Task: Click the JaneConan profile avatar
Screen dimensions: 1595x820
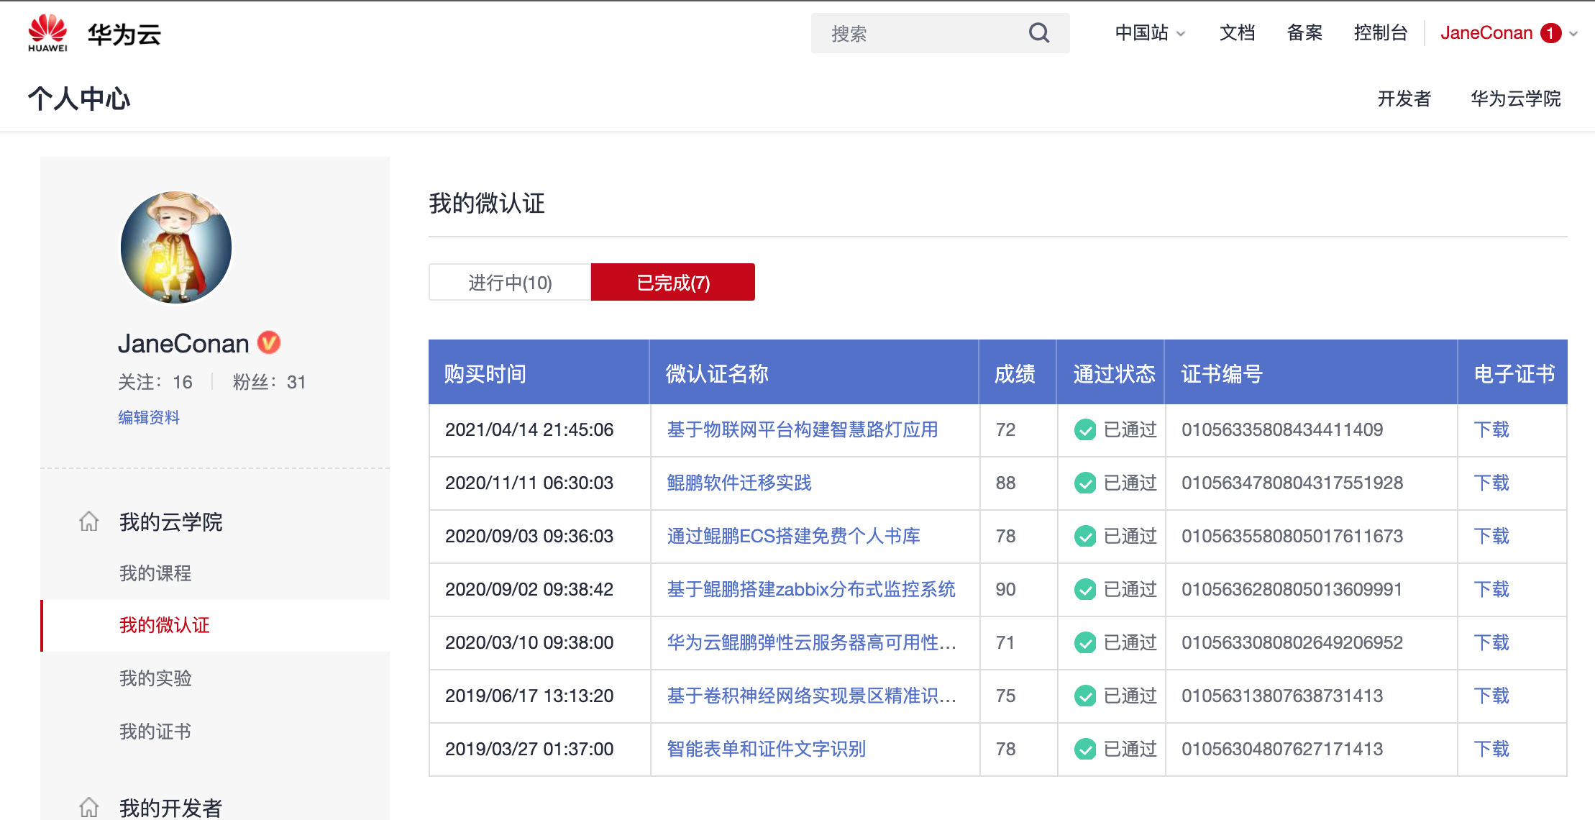Action: [176, 247]
